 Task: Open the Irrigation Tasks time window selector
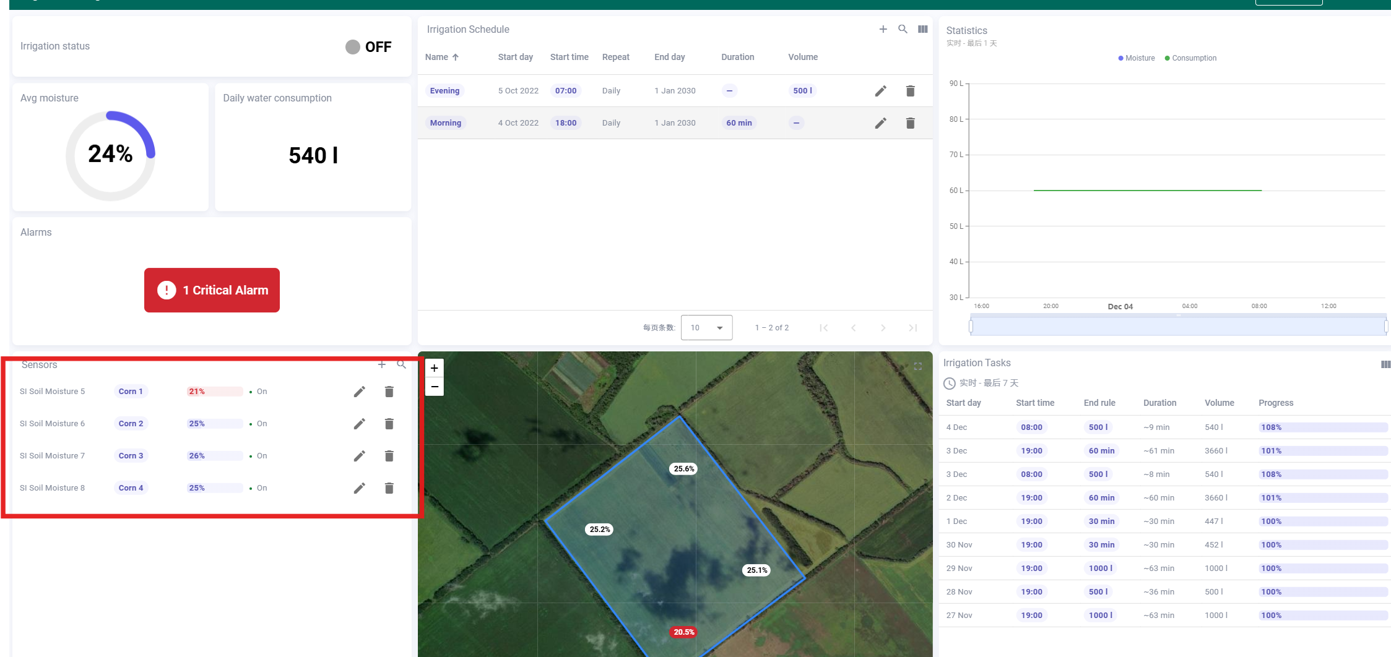point(981,383)
